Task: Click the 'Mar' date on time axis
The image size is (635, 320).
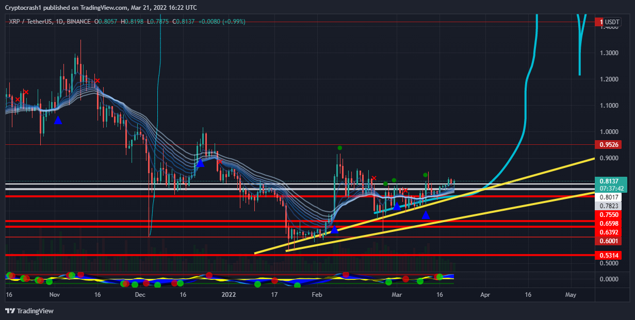Action: tap(397, 295)
